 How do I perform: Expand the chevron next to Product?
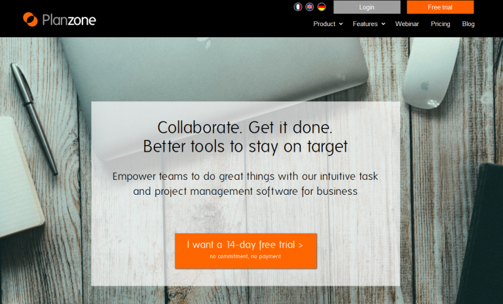click(x=341, y=24)
